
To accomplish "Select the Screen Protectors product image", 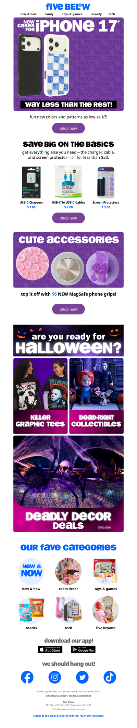I will click(x=106, y=182).
